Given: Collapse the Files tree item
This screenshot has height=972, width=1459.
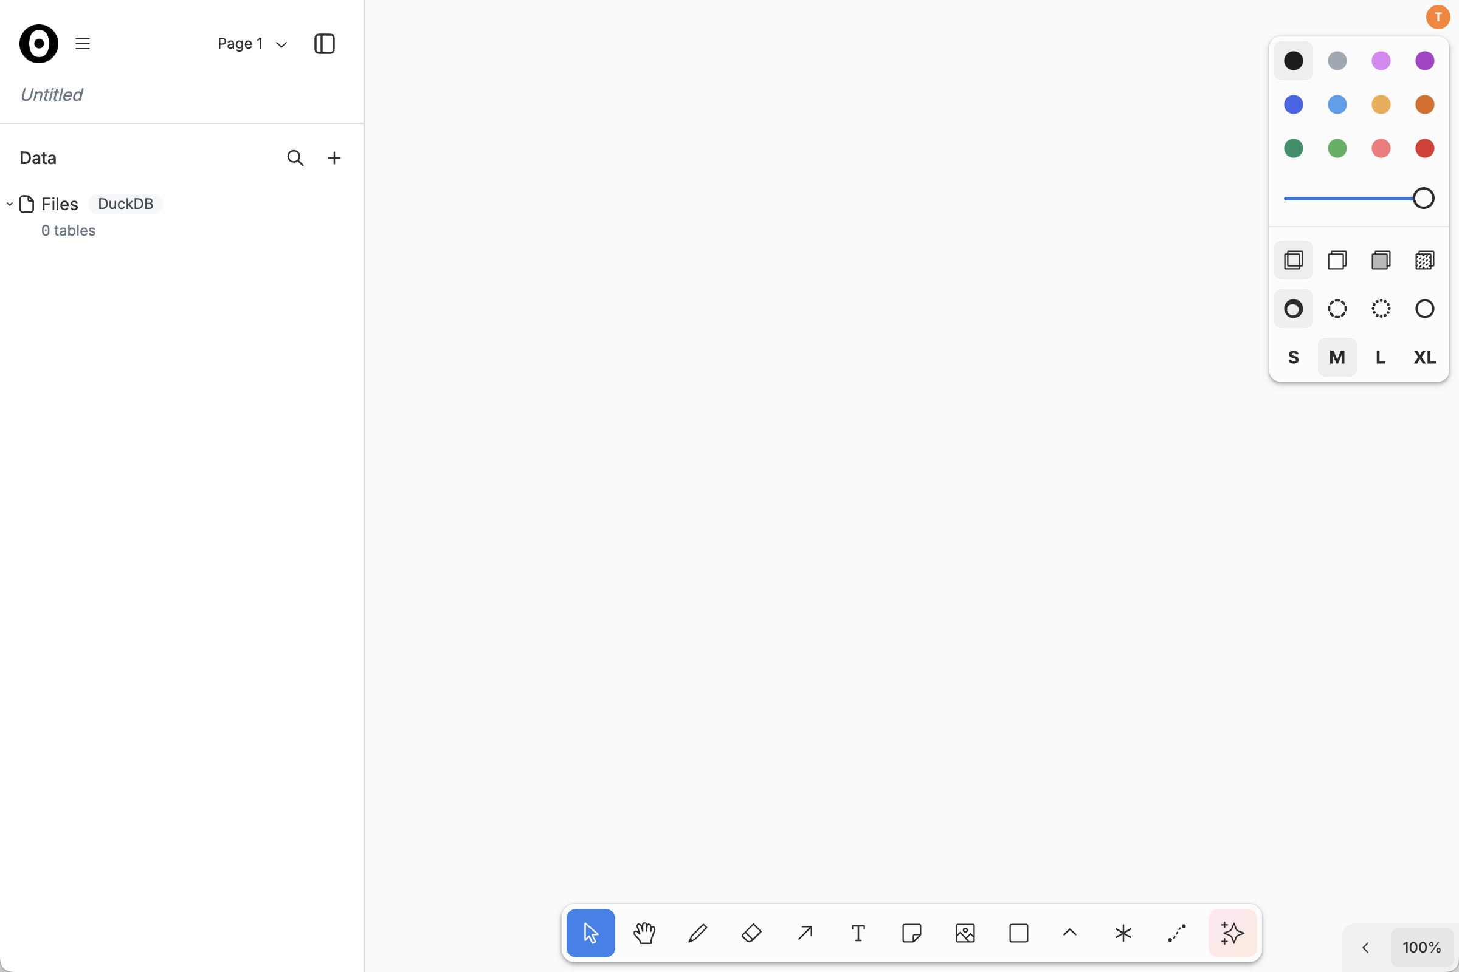Looking at the screenshot, I should click(10, 204).
